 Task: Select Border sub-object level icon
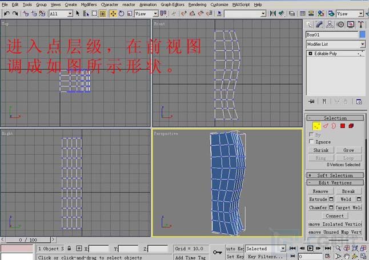coord(334,126)
